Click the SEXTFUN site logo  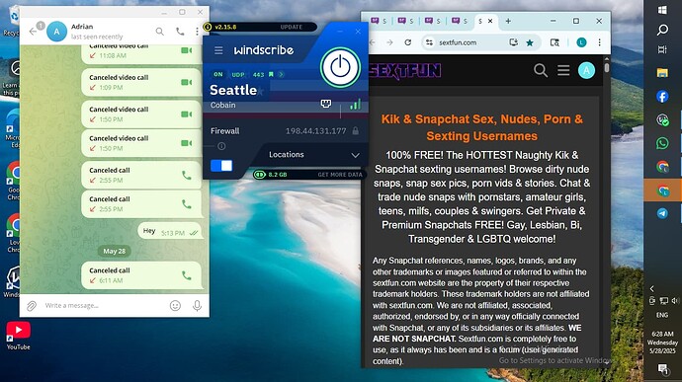(x=405, y=70)
